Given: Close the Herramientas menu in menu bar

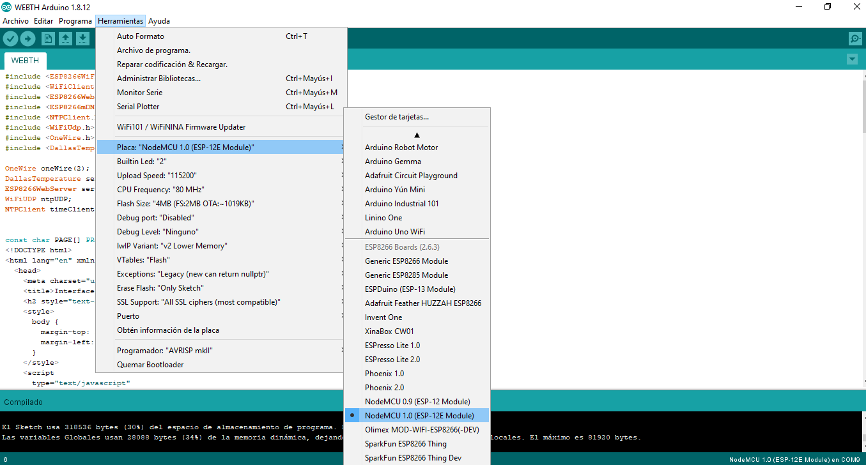Looking at the screenshot, I should (x=121, y=21).
